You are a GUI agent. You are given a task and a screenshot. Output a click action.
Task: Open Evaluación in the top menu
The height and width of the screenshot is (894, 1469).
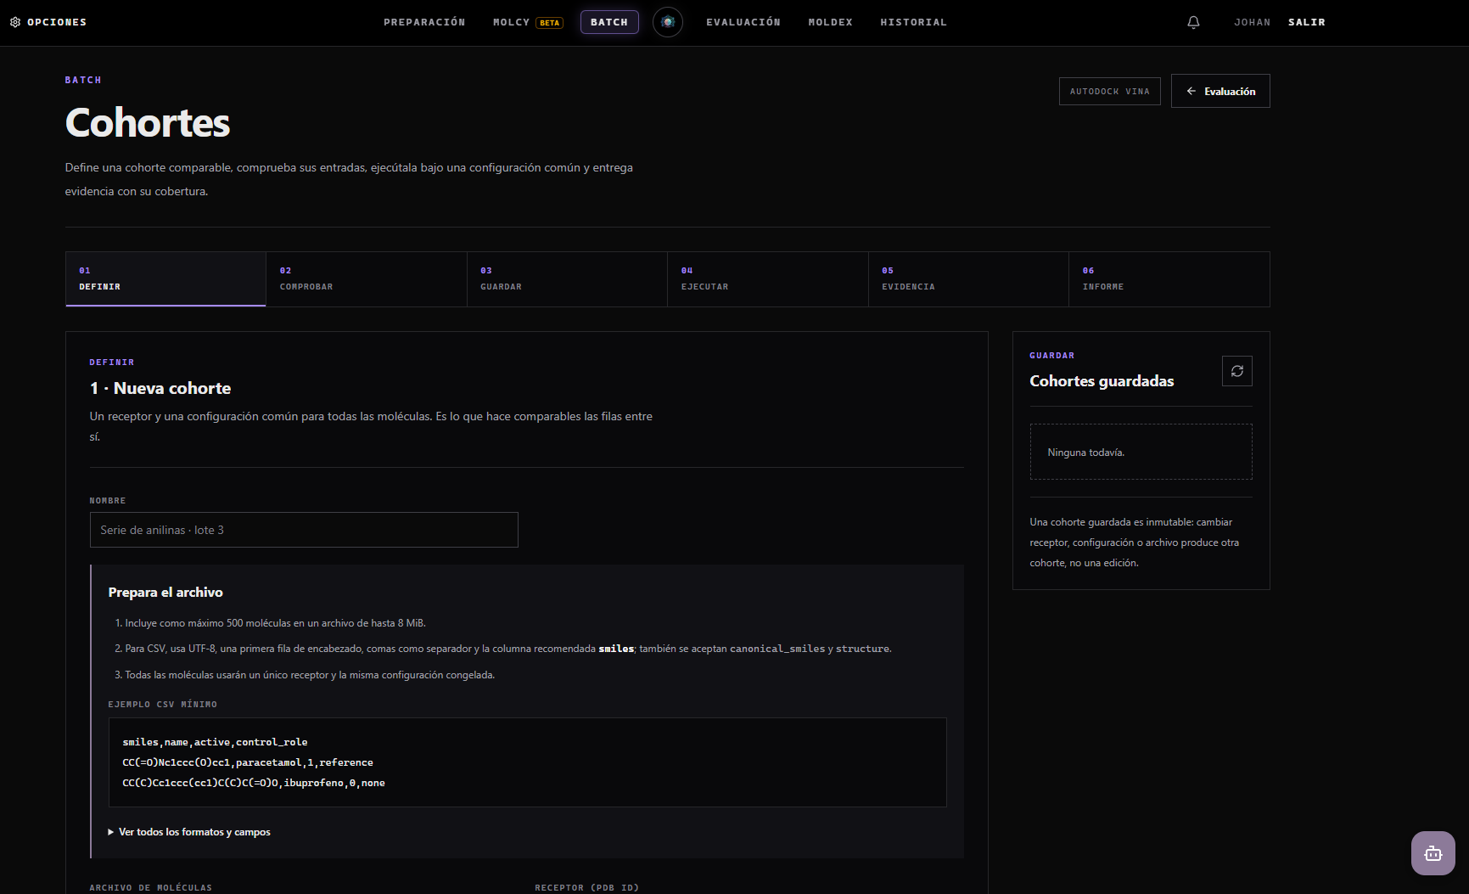pyautogui.click(x=743, y=22)
